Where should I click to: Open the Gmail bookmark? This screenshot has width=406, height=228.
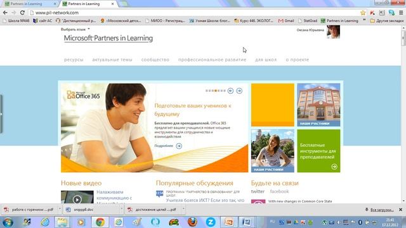(286, 21)
